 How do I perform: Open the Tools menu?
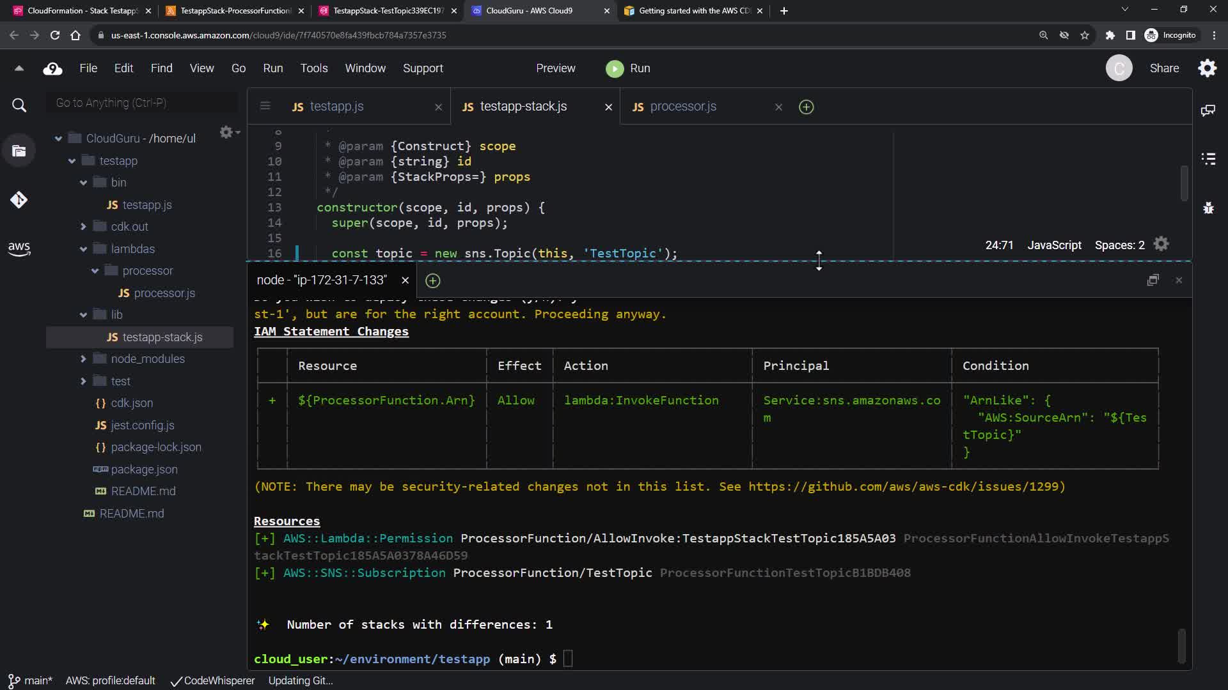[313, 68]
